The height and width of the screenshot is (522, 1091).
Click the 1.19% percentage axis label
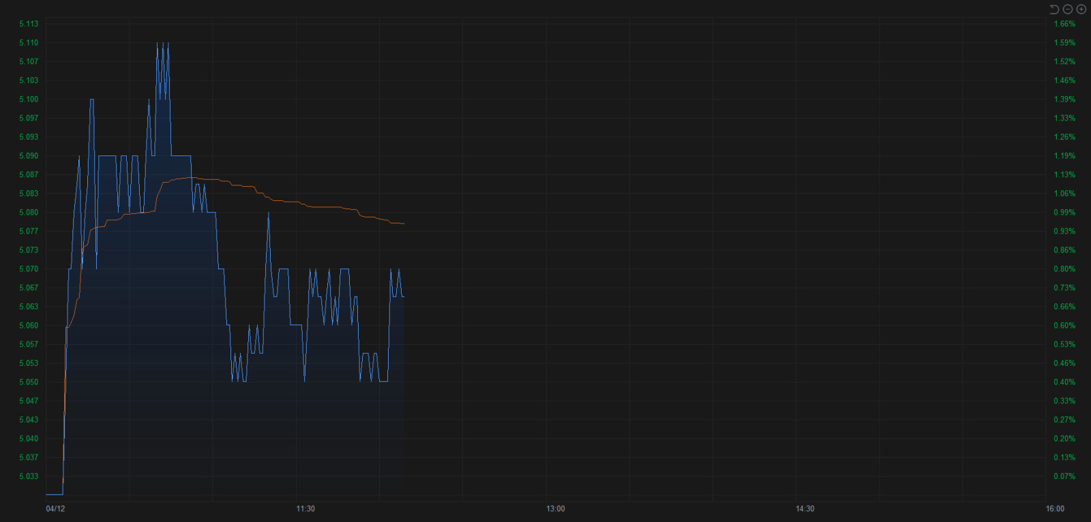pos(1064,156)
